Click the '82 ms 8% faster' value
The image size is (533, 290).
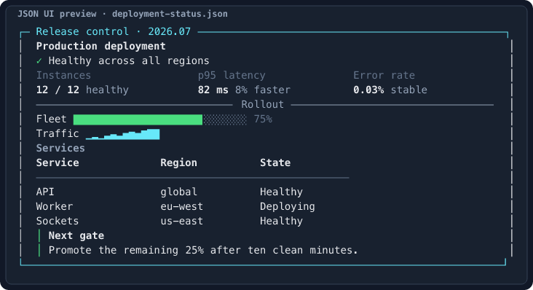click(x=244, y=90)
